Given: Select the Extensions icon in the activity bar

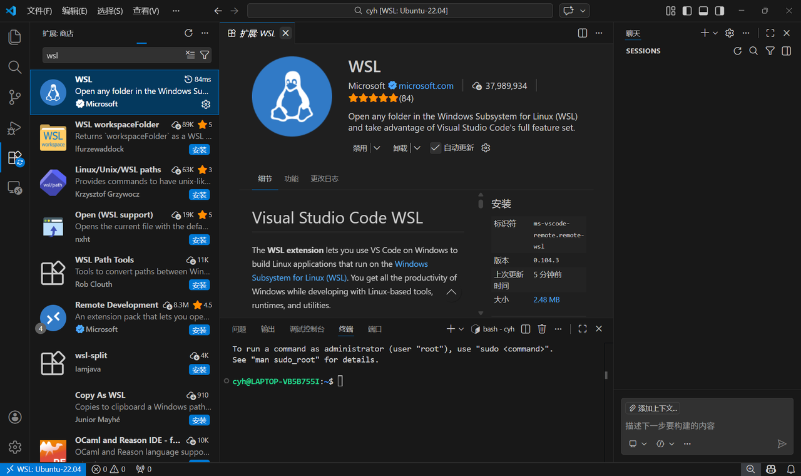Looking at the screenshot, I should (15, 158).
